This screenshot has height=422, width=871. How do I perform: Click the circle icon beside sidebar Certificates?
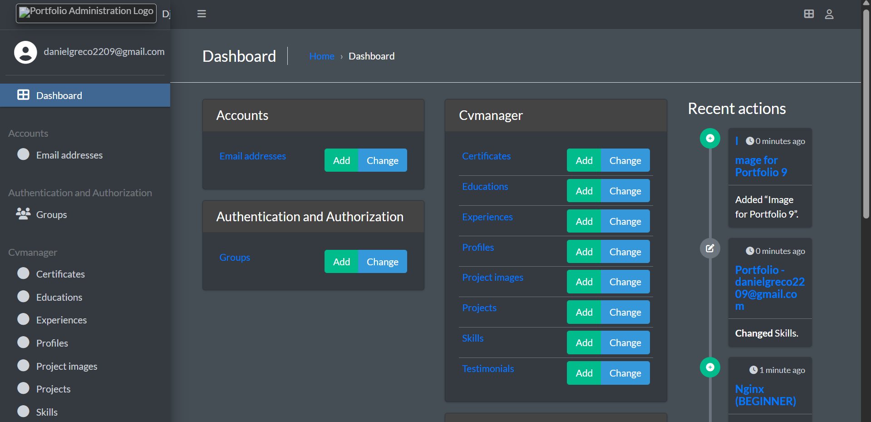[23, 273]
